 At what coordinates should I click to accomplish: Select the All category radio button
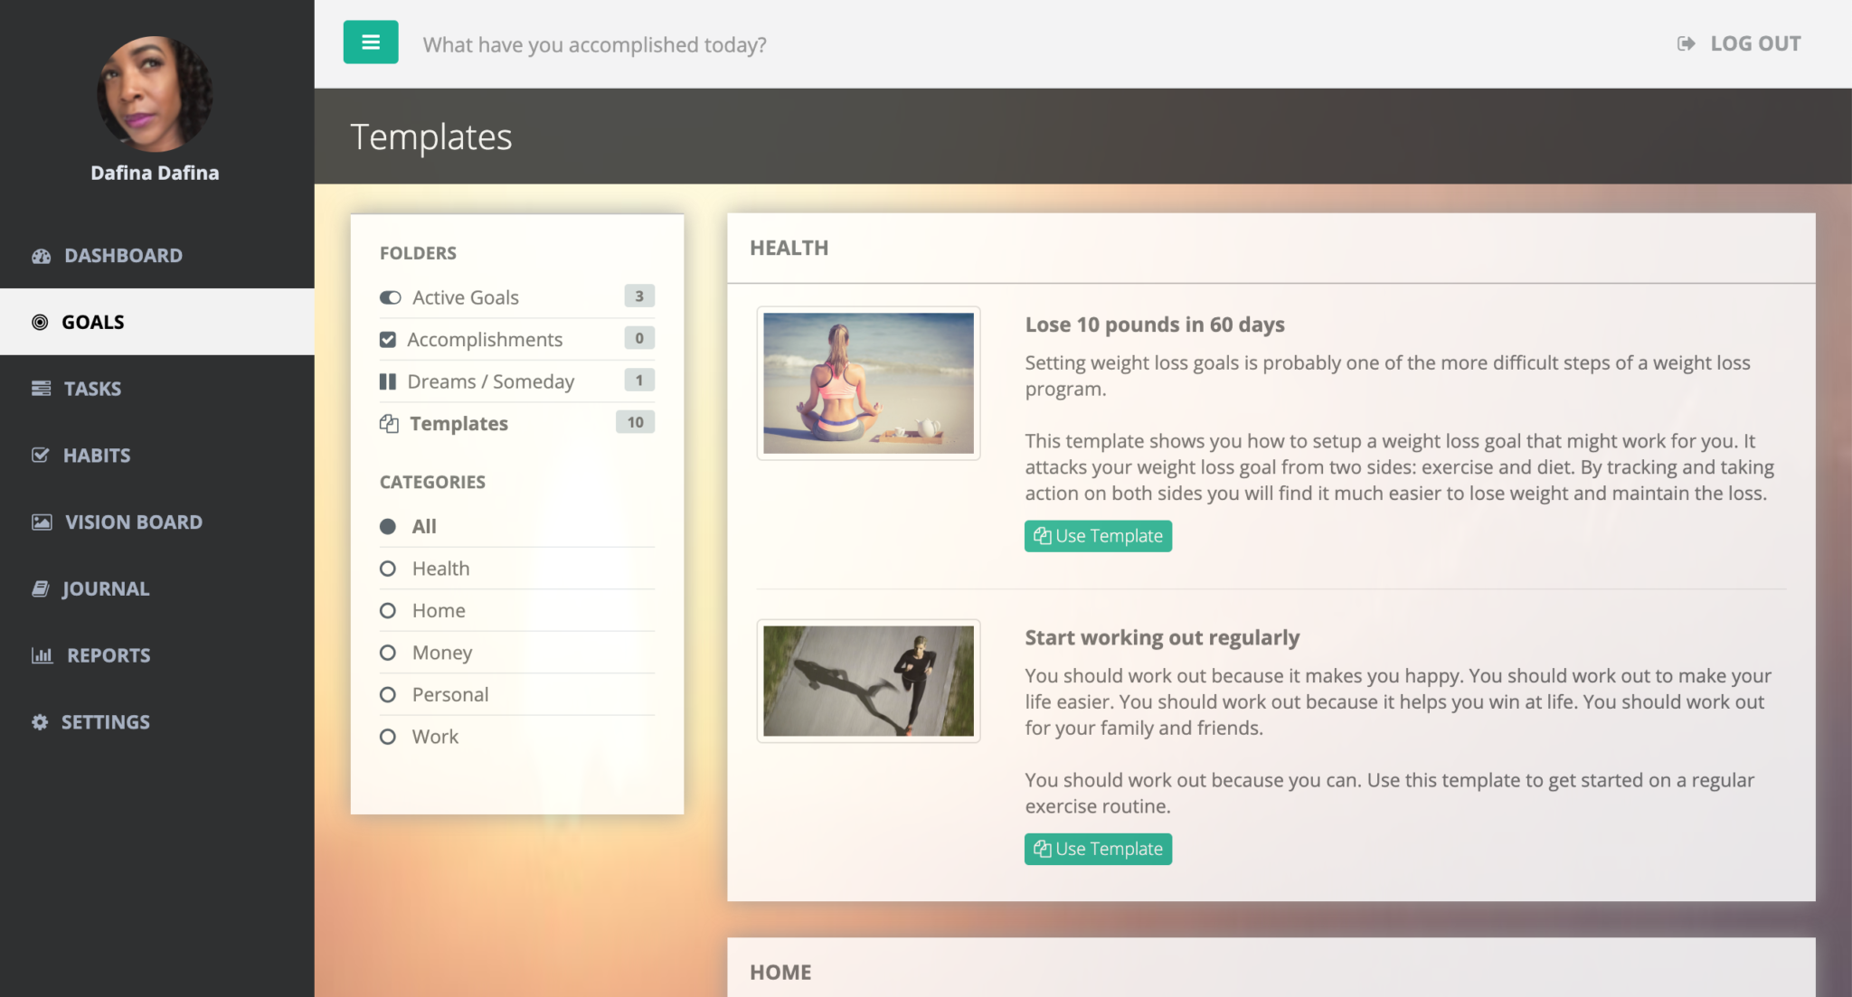click(x=388, y=526)
